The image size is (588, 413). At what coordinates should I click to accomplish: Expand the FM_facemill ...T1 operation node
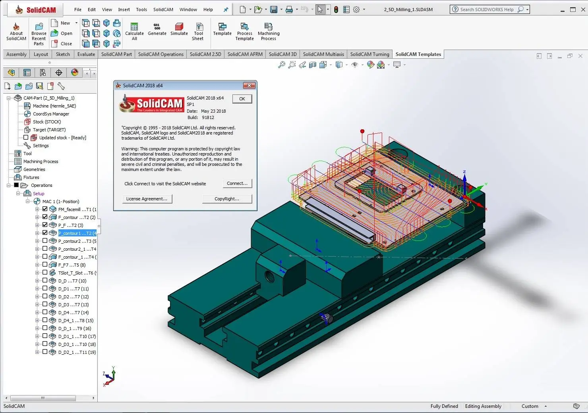[x=37, y=209]
